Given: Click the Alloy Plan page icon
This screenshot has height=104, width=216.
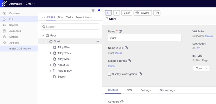Looking at the screenshot, I should pos(55,47).
